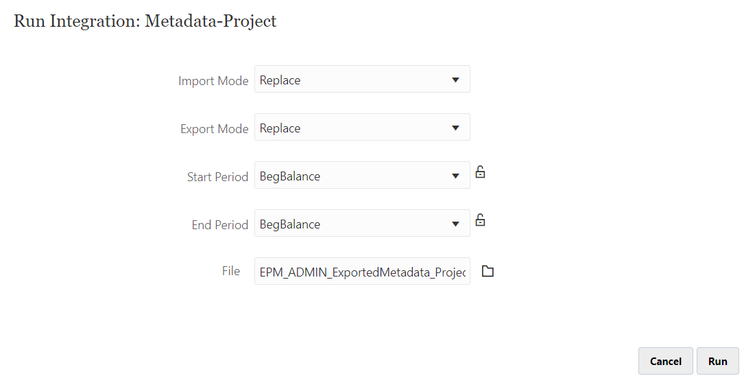The image size is (744, 387).
Task: Expand the End Period dropdown arrow
Action: (455, 224)
